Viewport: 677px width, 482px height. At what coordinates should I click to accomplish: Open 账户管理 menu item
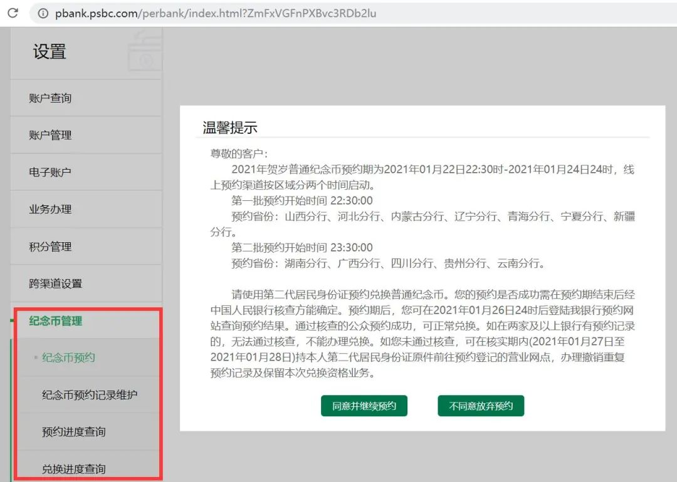(50, 135)
